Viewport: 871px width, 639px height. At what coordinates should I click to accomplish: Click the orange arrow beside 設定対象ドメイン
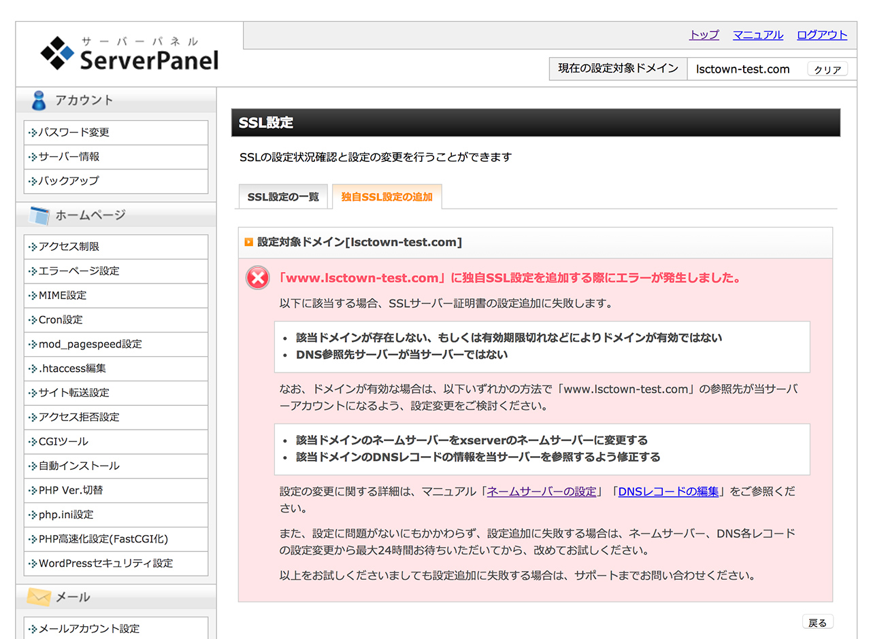pos(248,242)
